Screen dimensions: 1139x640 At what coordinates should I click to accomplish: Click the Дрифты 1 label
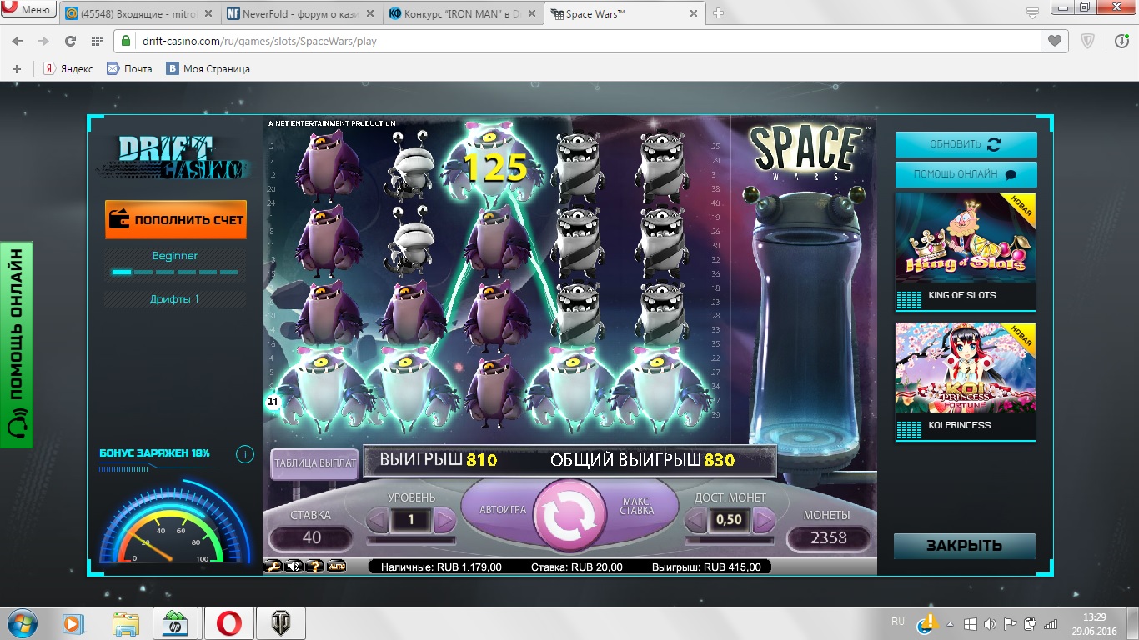click(x=174, y=298)
